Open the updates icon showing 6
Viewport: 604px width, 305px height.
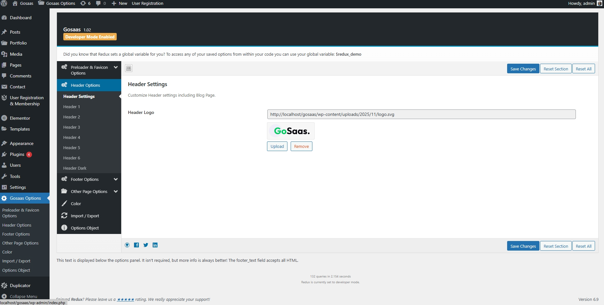85,4
